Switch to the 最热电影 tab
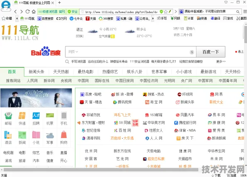Viewport: 247px width, 177px height. [85, 72]
